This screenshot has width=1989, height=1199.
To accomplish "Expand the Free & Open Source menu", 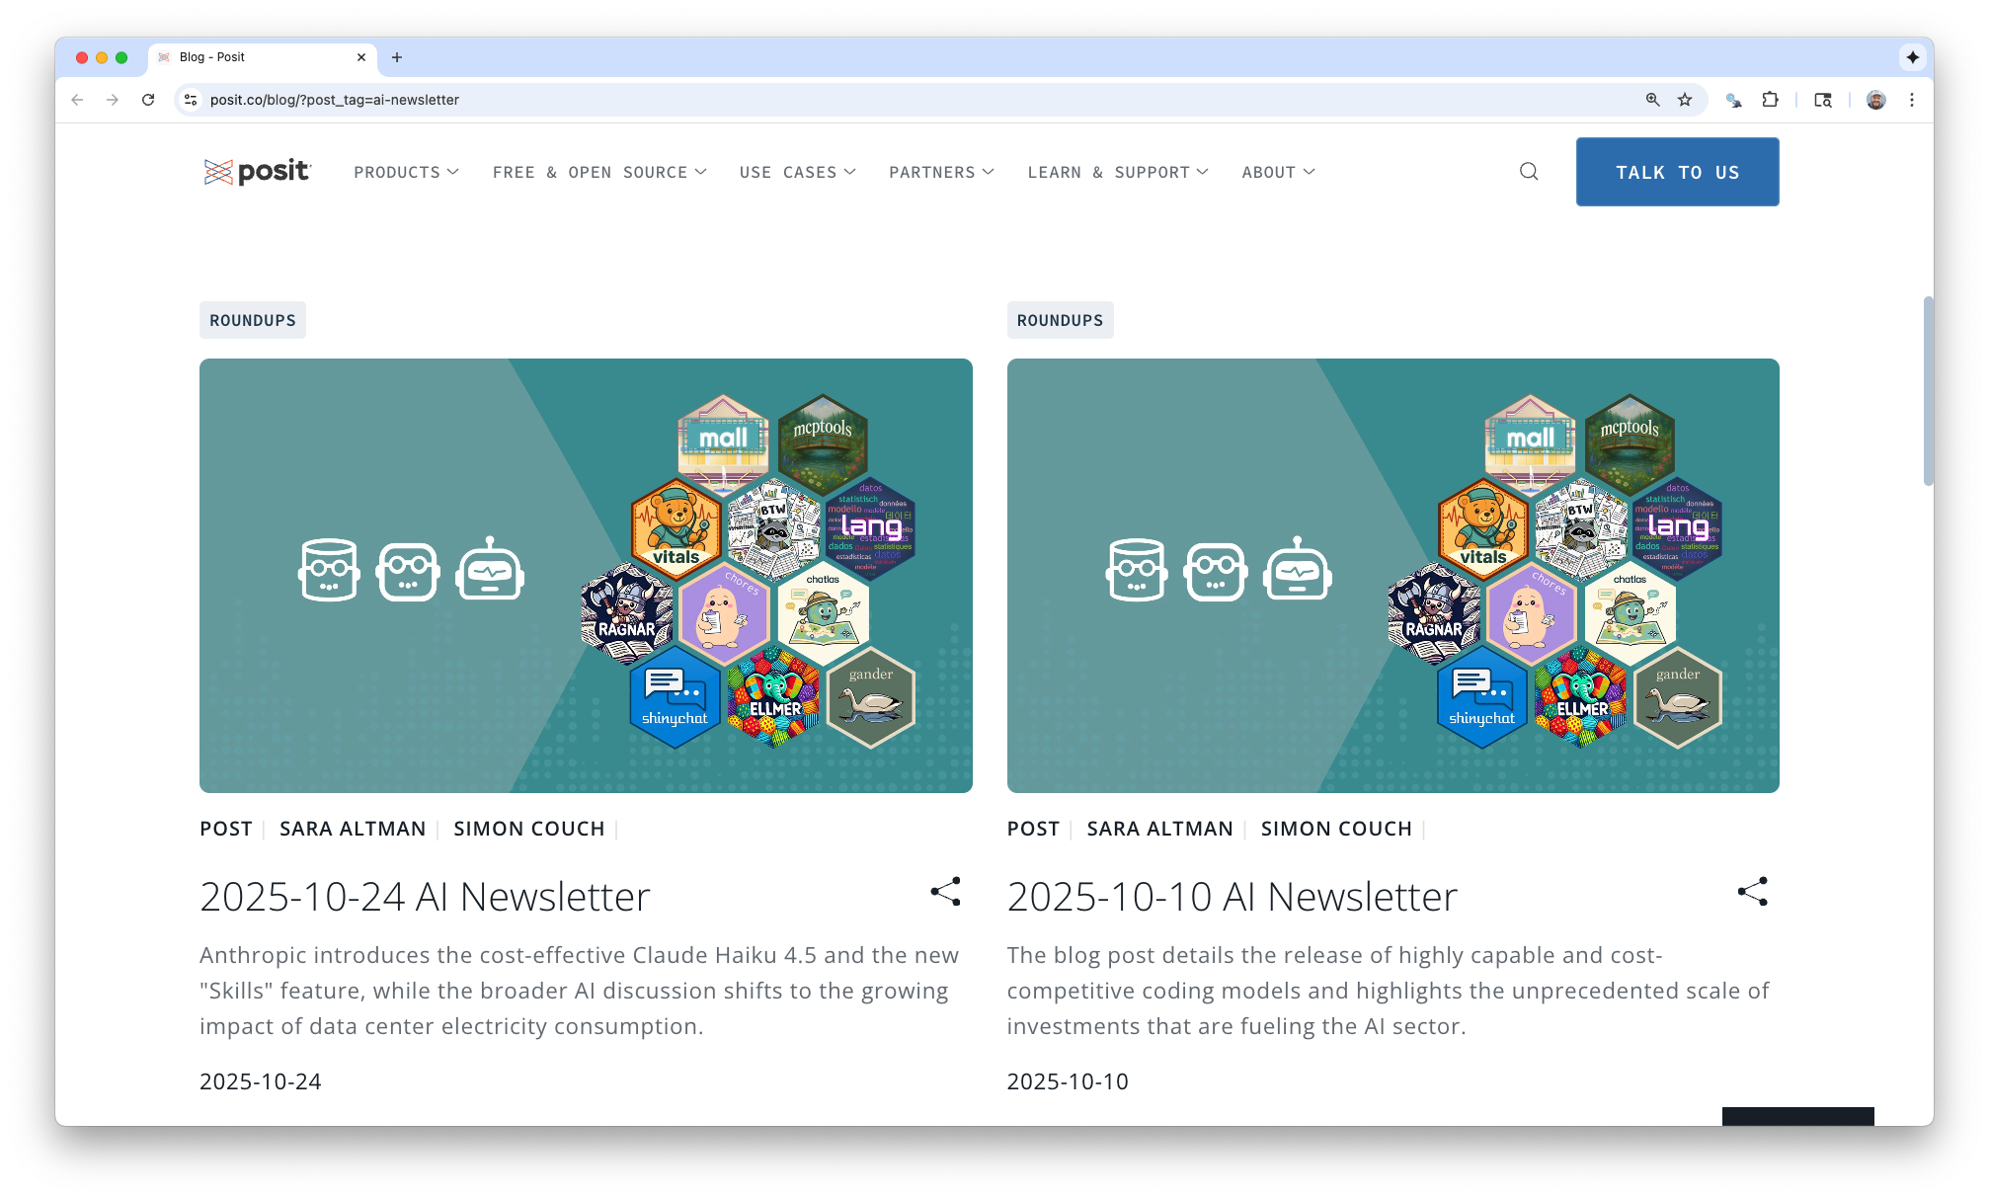I will click(599, 172).
